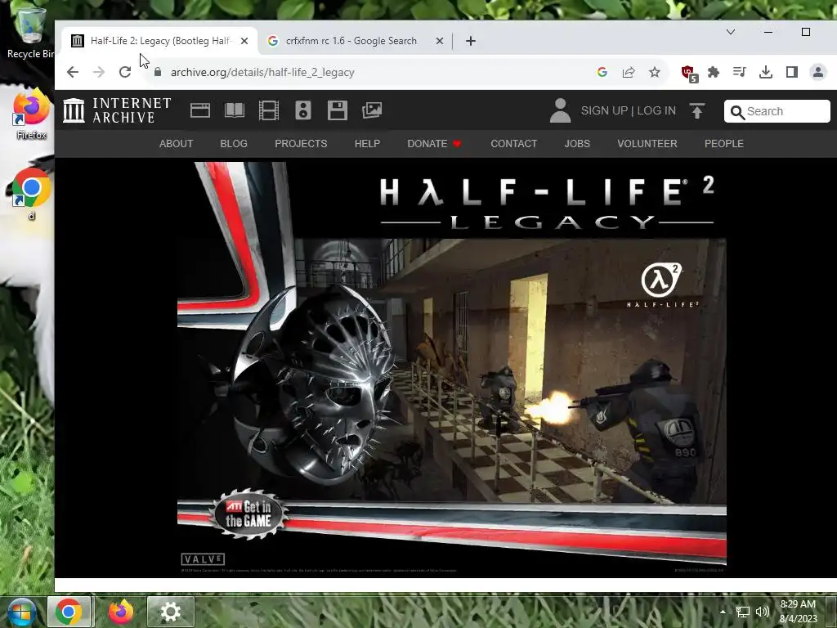Open the Audio speaker icon
The width and height of the screenshot is (837, 628).
[303, 110]
